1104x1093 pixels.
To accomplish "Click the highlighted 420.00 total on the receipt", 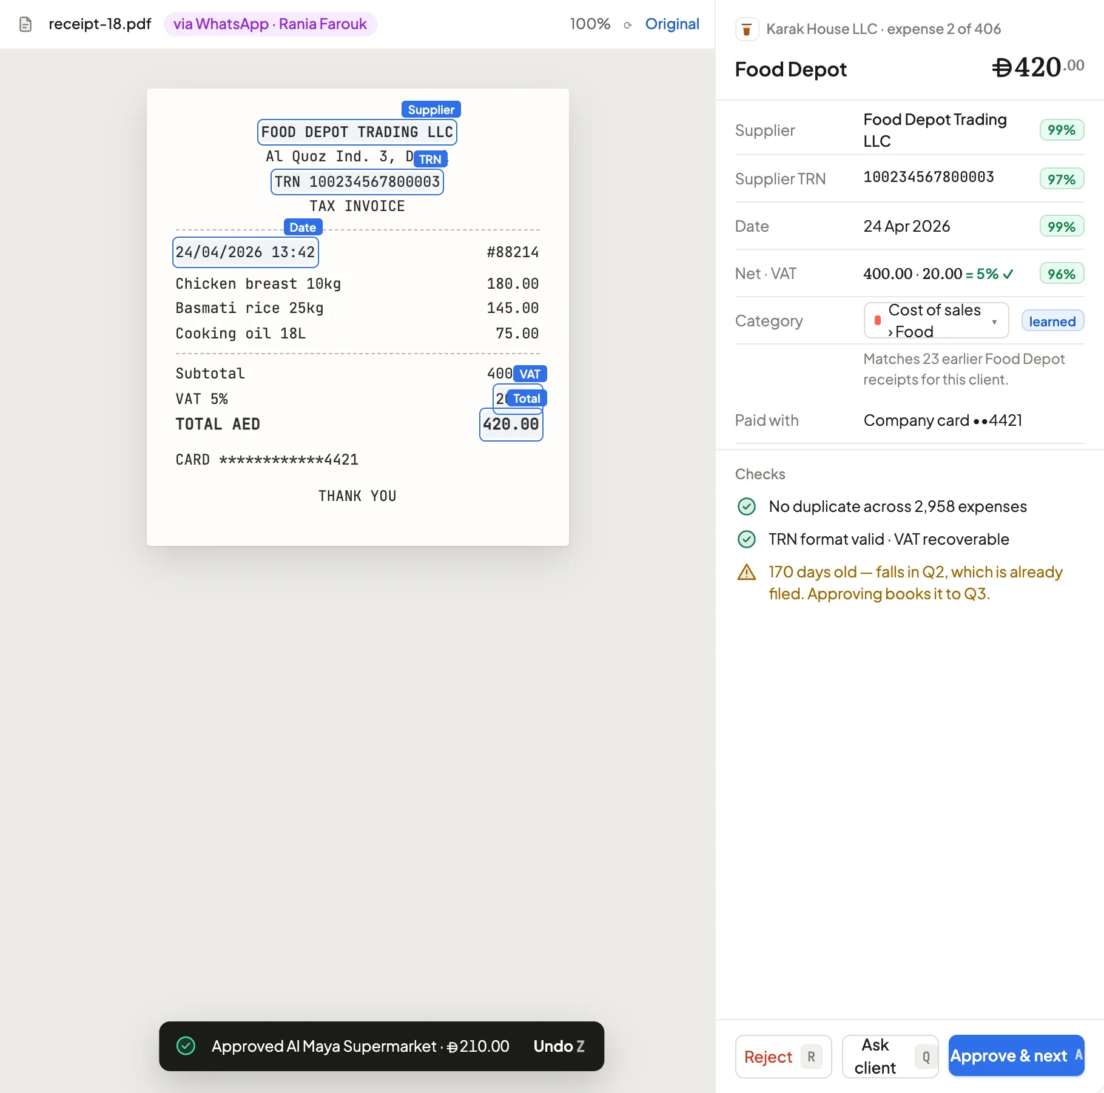I will coord(511,425).
